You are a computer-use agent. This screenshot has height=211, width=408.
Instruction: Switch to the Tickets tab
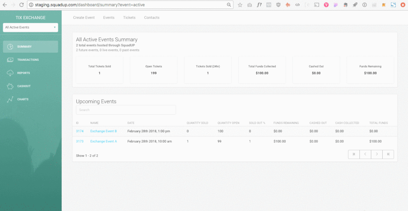(x=129, y=18)
